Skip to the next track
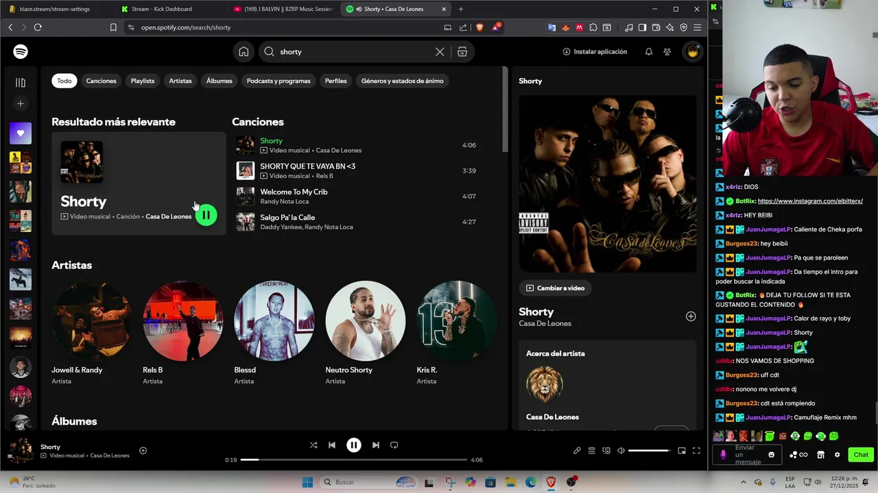This screenshot has width=878, height=493. (x=375, y=445)
